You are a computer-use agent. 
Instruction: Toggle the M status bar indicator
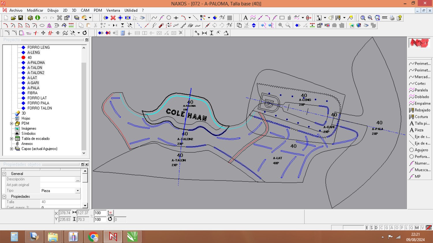[x=417, y=228]
